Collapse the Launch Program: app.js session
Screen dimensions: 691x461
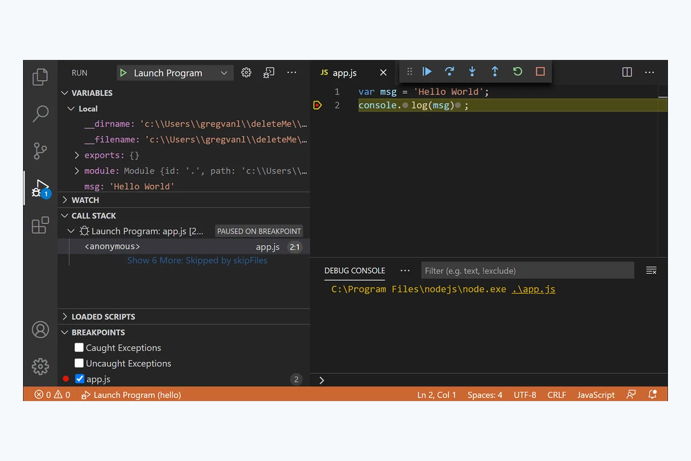[71, 231]
